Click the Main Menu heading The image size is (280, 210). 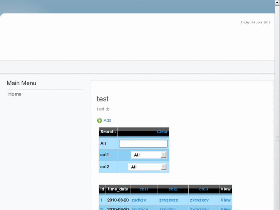22,83
